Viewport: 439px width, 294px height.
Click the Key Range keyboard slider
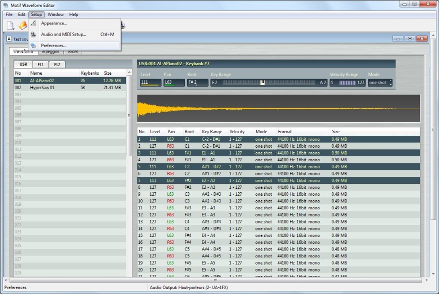pos(269,83)
